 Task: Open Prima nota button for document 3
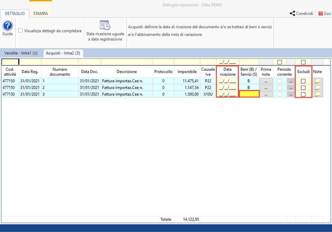[266, 94]
